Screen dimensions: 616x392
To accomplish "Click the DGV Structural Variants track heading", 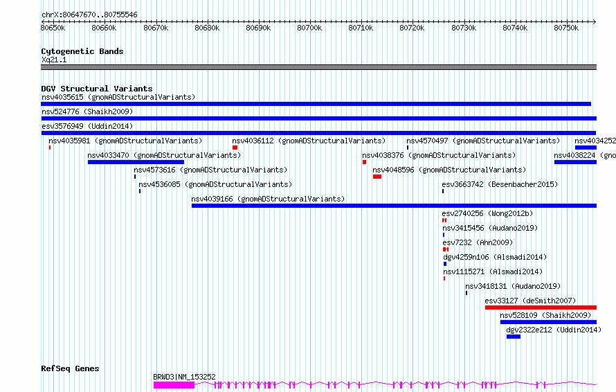I will click(x=97, y=89).
